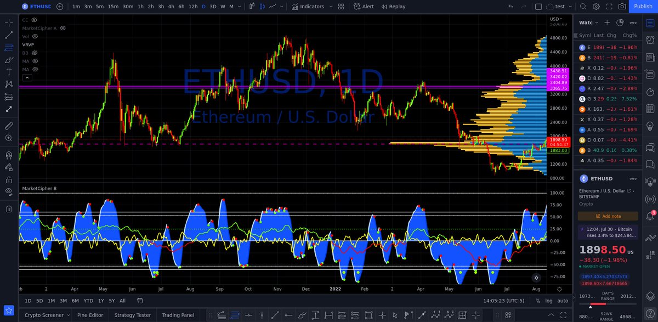Toggle select-layout square icon near test
This screenshot has width=658, height=322.
click(538, 7)
